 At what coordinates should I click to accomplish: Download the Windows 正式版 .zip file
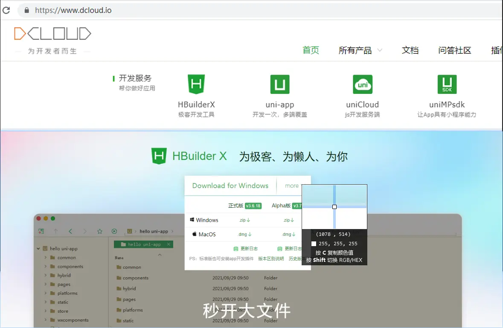click(244, 220)
